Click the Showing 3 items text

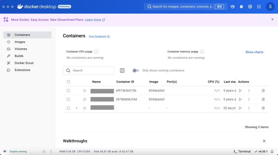[x=257, y=127]
